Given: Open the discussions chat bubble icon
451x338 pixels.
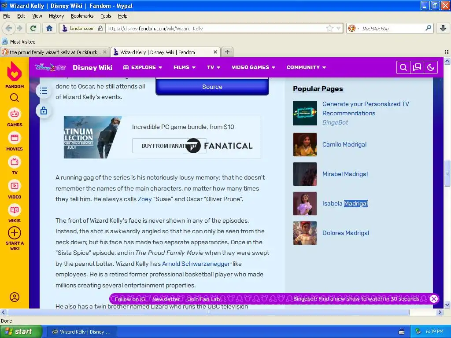Looking at the screenshot, I should (x=417, y=67).
